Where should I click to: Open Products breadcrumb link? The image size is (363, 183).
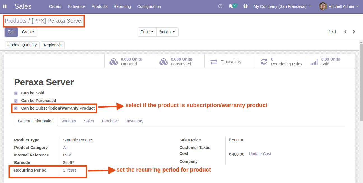point(16,21)
